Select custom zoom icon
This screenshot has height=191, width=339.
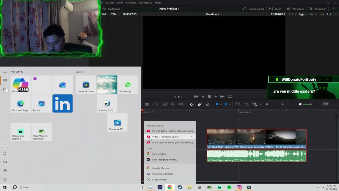pos(254,104)
